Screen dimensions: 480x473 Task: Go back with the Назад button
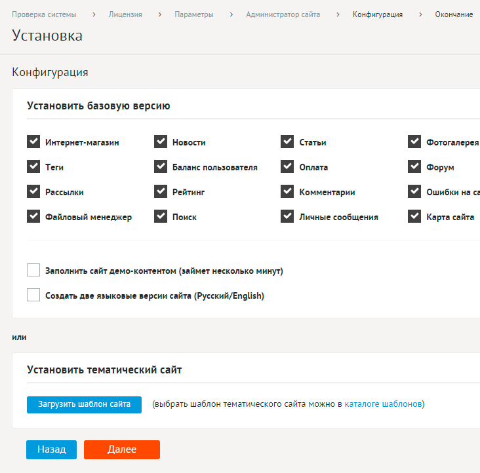coord(51,450)
